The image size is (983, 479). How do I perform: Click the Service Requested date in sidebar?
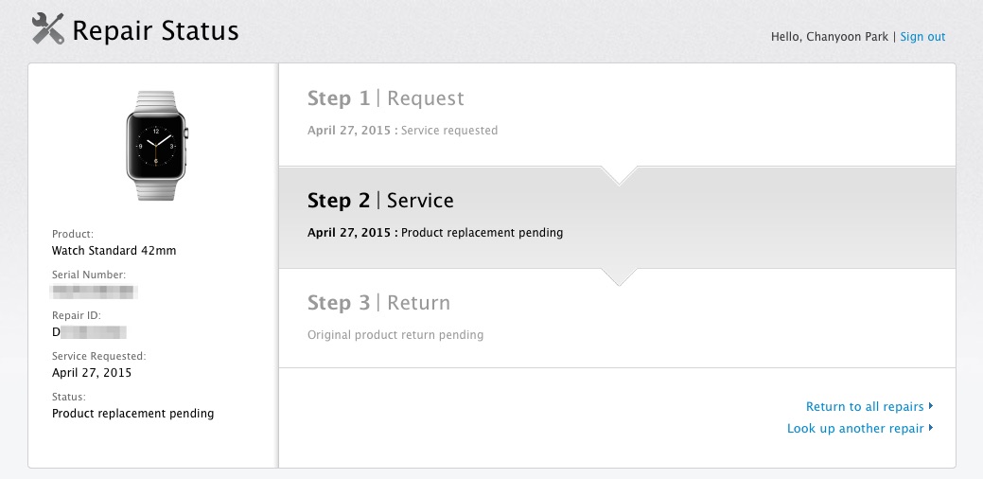(92, 373)
